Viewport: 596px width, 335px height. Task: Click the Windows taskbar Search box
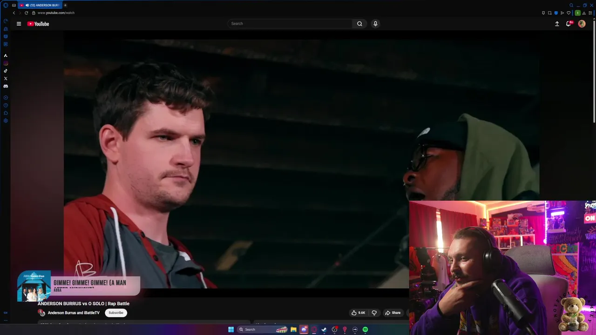262,329
